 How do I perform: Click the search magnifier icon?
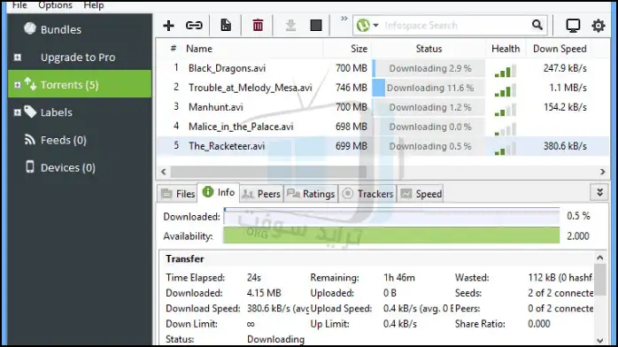(537, 25)
